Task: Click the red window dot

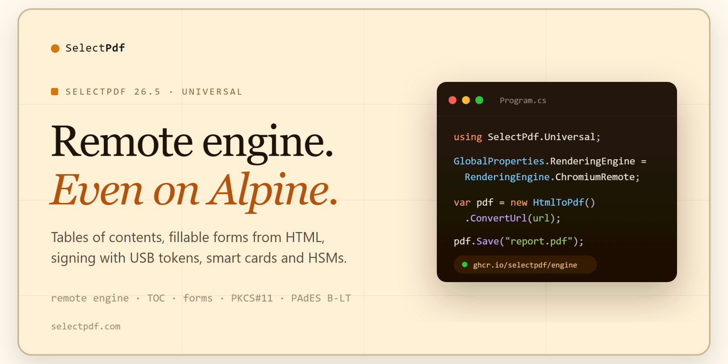Action: point(452,100)
